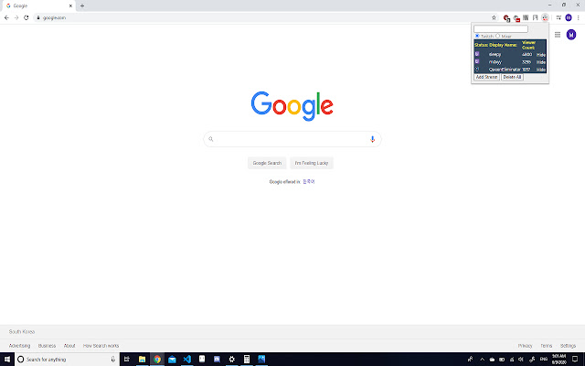Open How Search works link
This screenshot has height=366, width=585.
(x=101, y=346)
